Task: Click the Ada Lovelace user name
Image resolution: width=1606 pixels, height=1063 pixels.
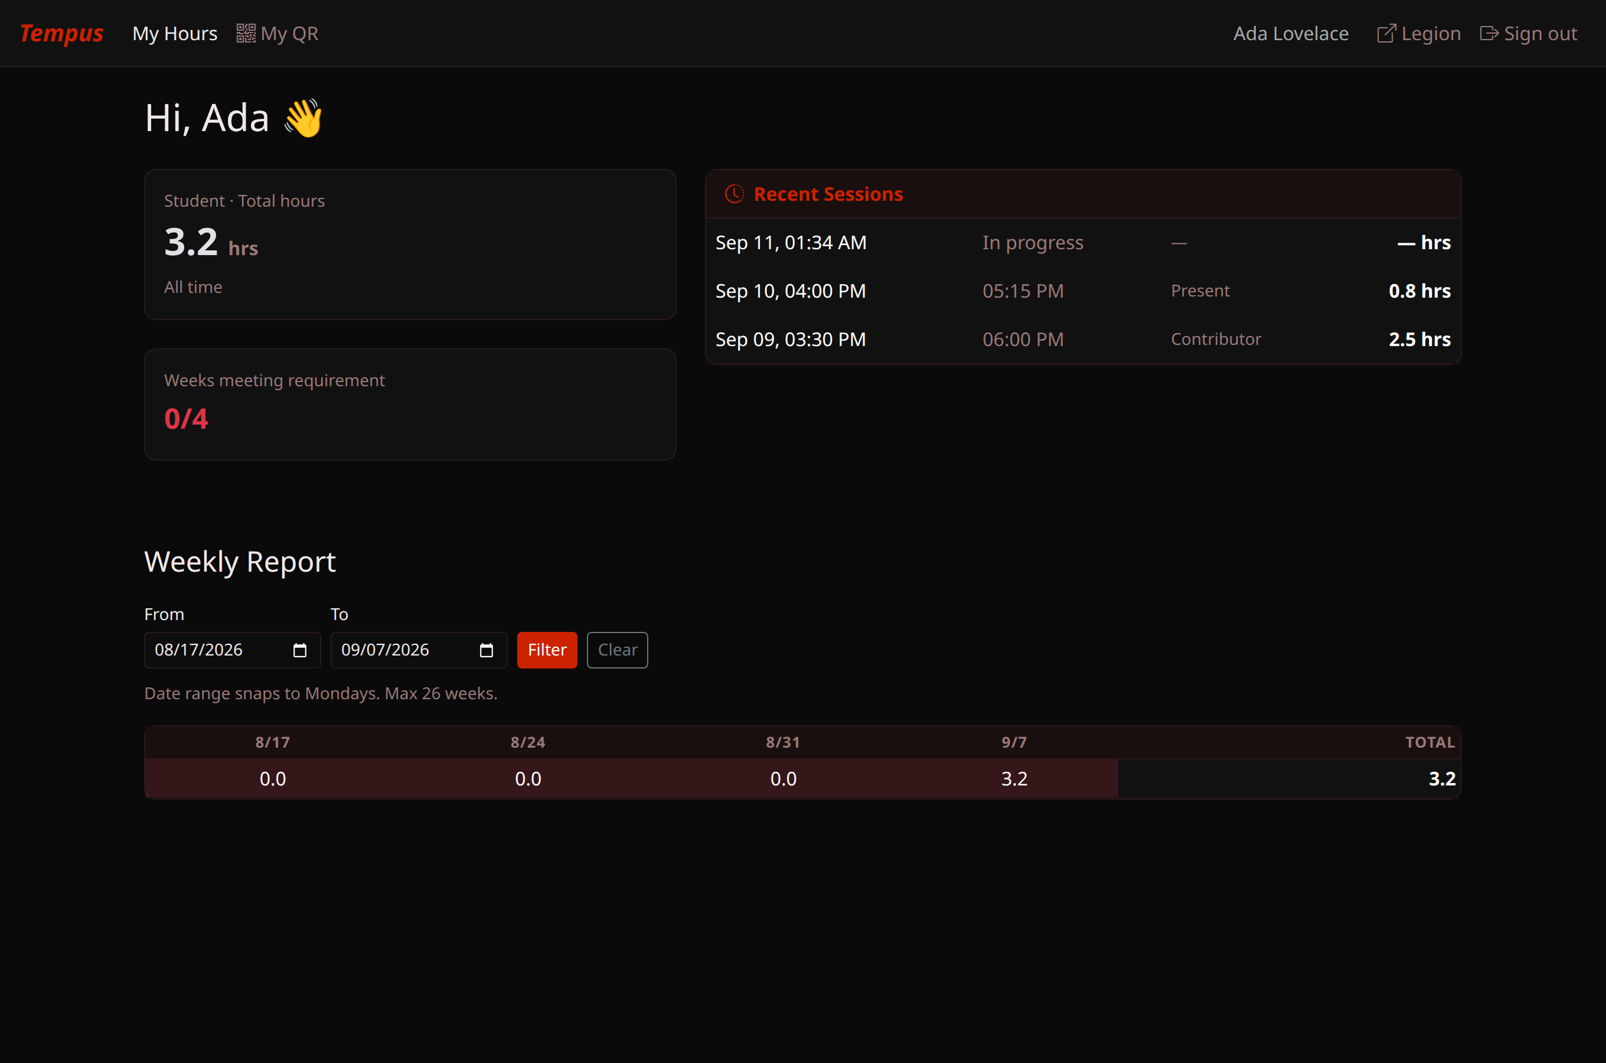Action: [1290, 33]
